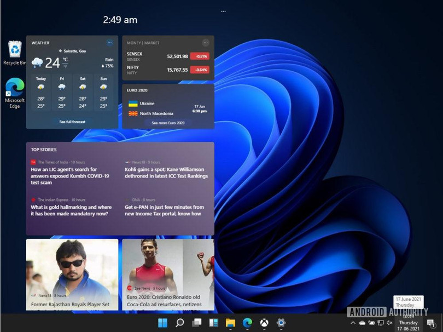Open the Kohli ICC Test Rankings headline
Image resolution: width=443 pixels, height=332 pixels.
tap(166, 173)
